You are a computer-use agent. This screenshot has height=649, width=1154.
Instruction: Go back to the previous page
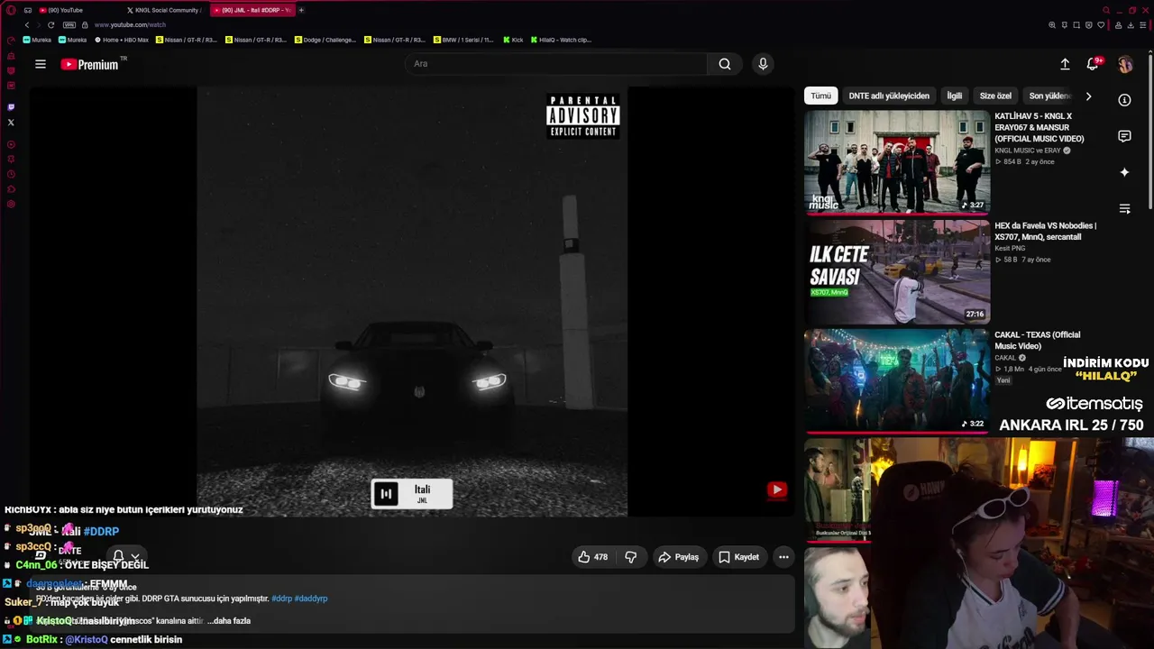click(x=27, y=25)
